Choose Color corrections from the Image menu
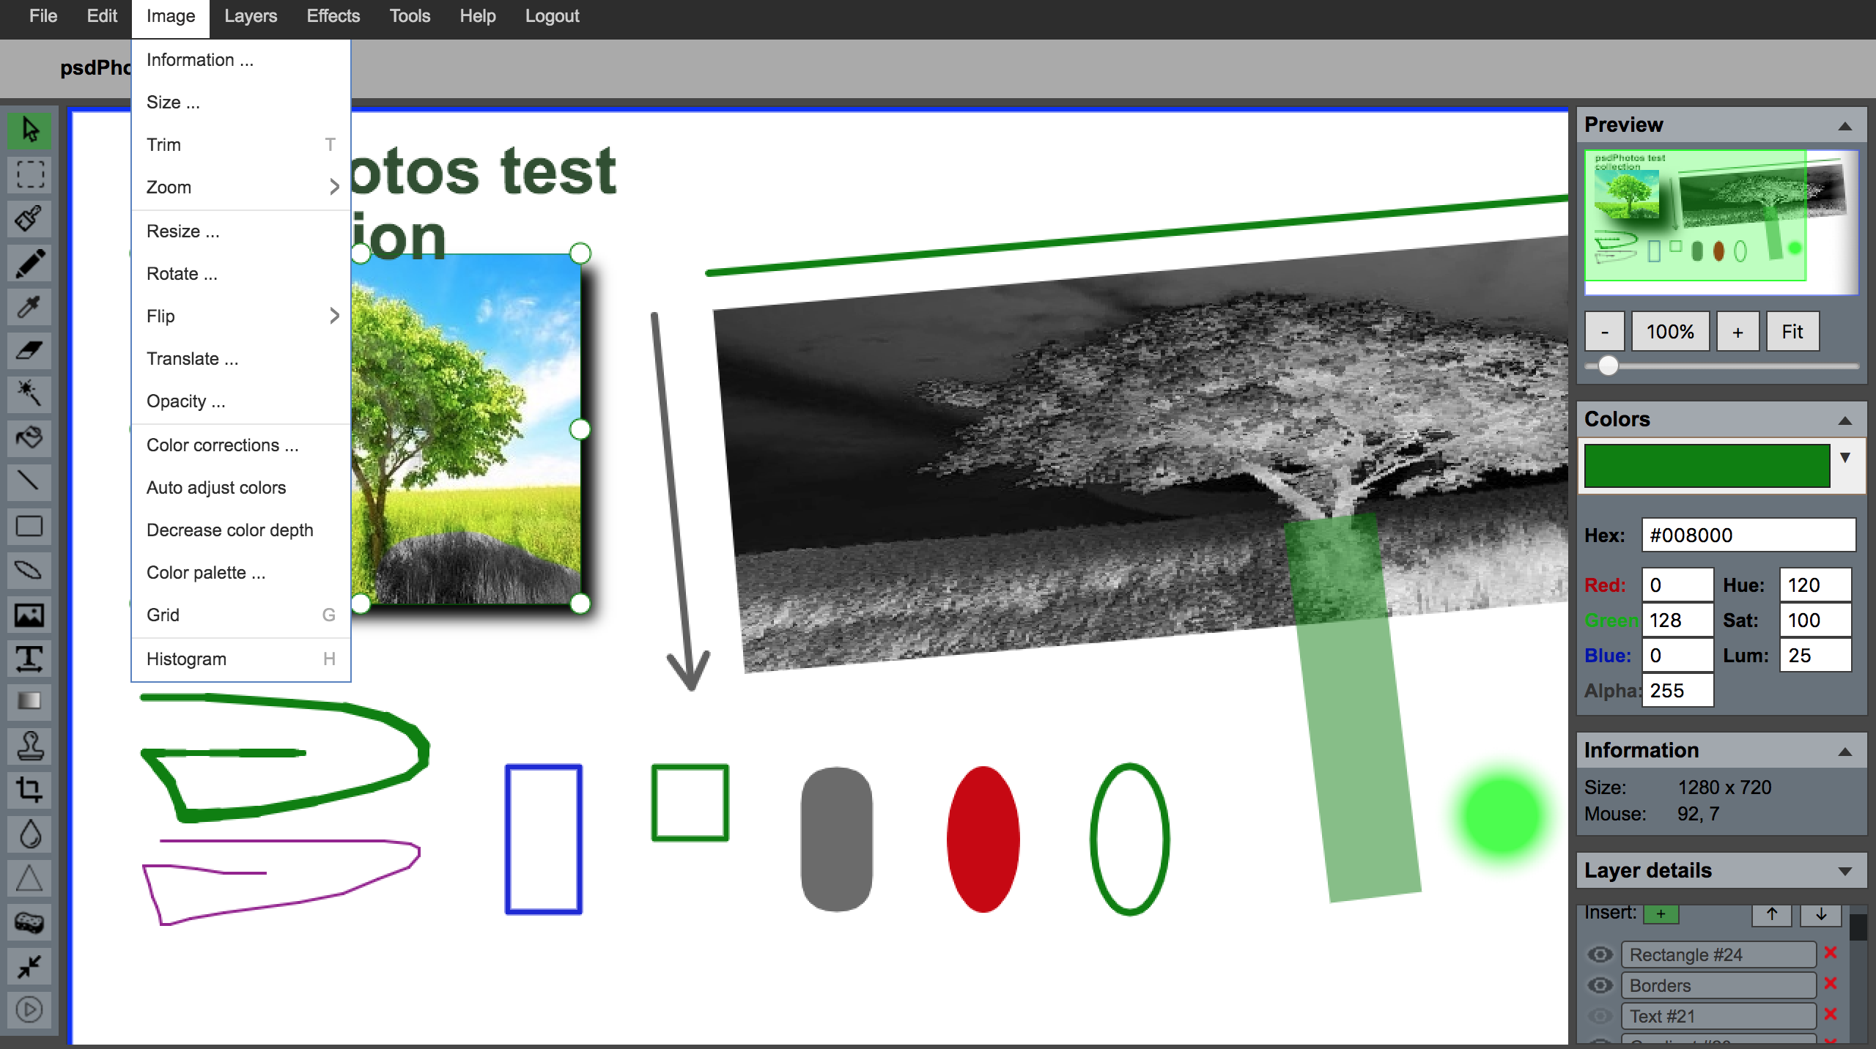The height and width of the screenshot is (1049, 1876). click(223, 445)
